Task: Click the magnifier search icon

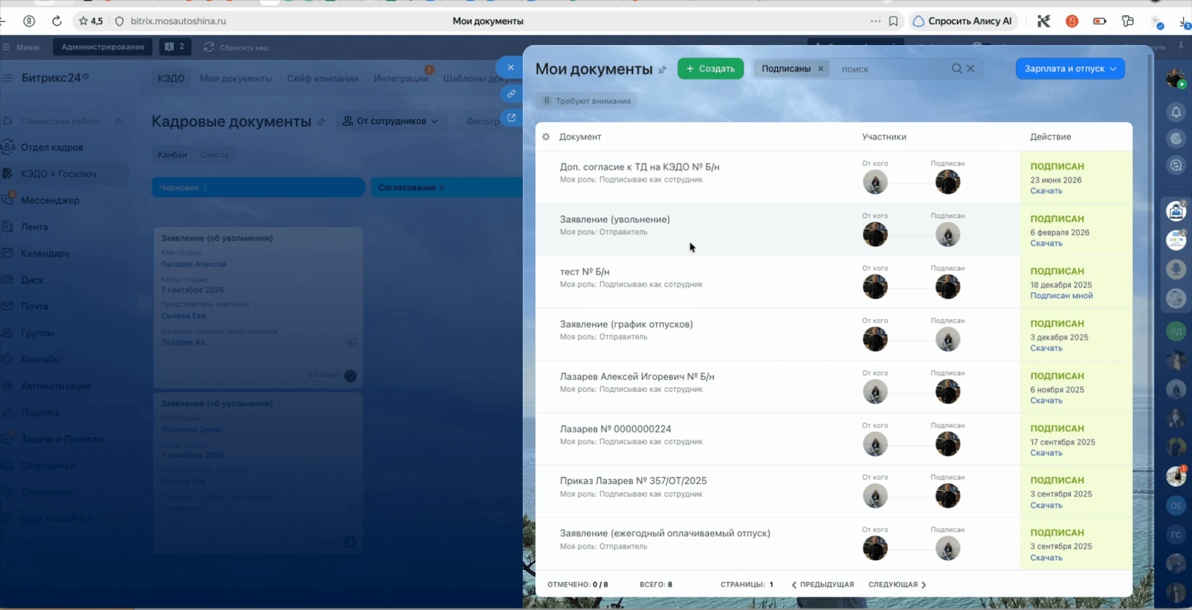Action: click(x=957, y=68)
